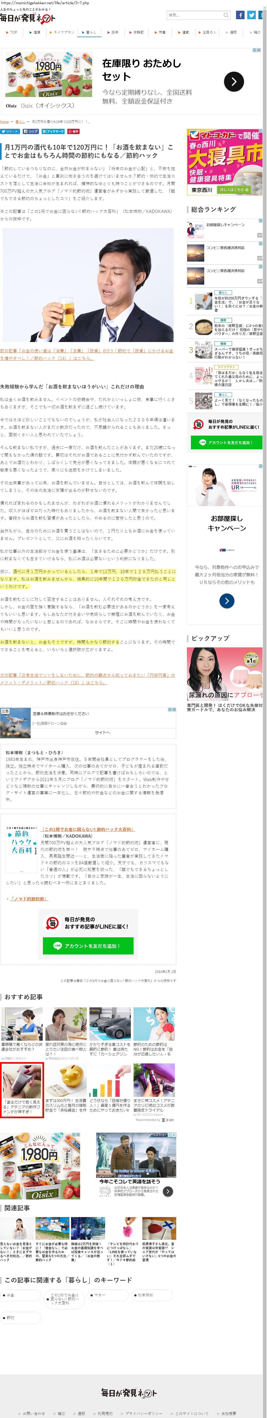Click the Oisix ad round arrow button
The image size is (267, 1418).
[234, 82]
